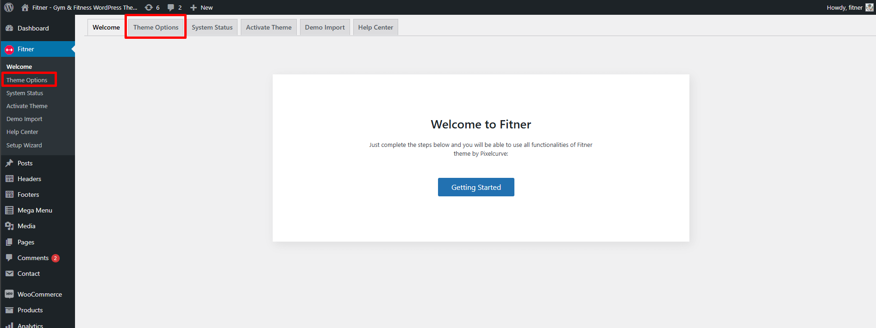This screenshot has height=328, width=876.
Task: Click the Mega Menu icon
Action: pos(9,210)
